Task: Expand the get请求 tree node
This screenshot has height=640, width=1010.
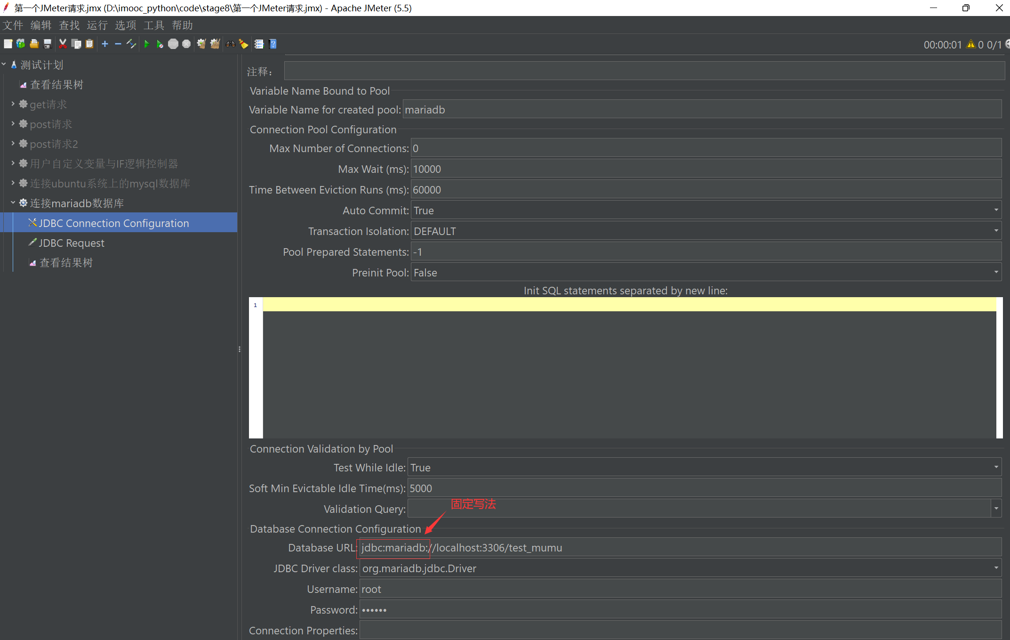Action: point(13,104)
